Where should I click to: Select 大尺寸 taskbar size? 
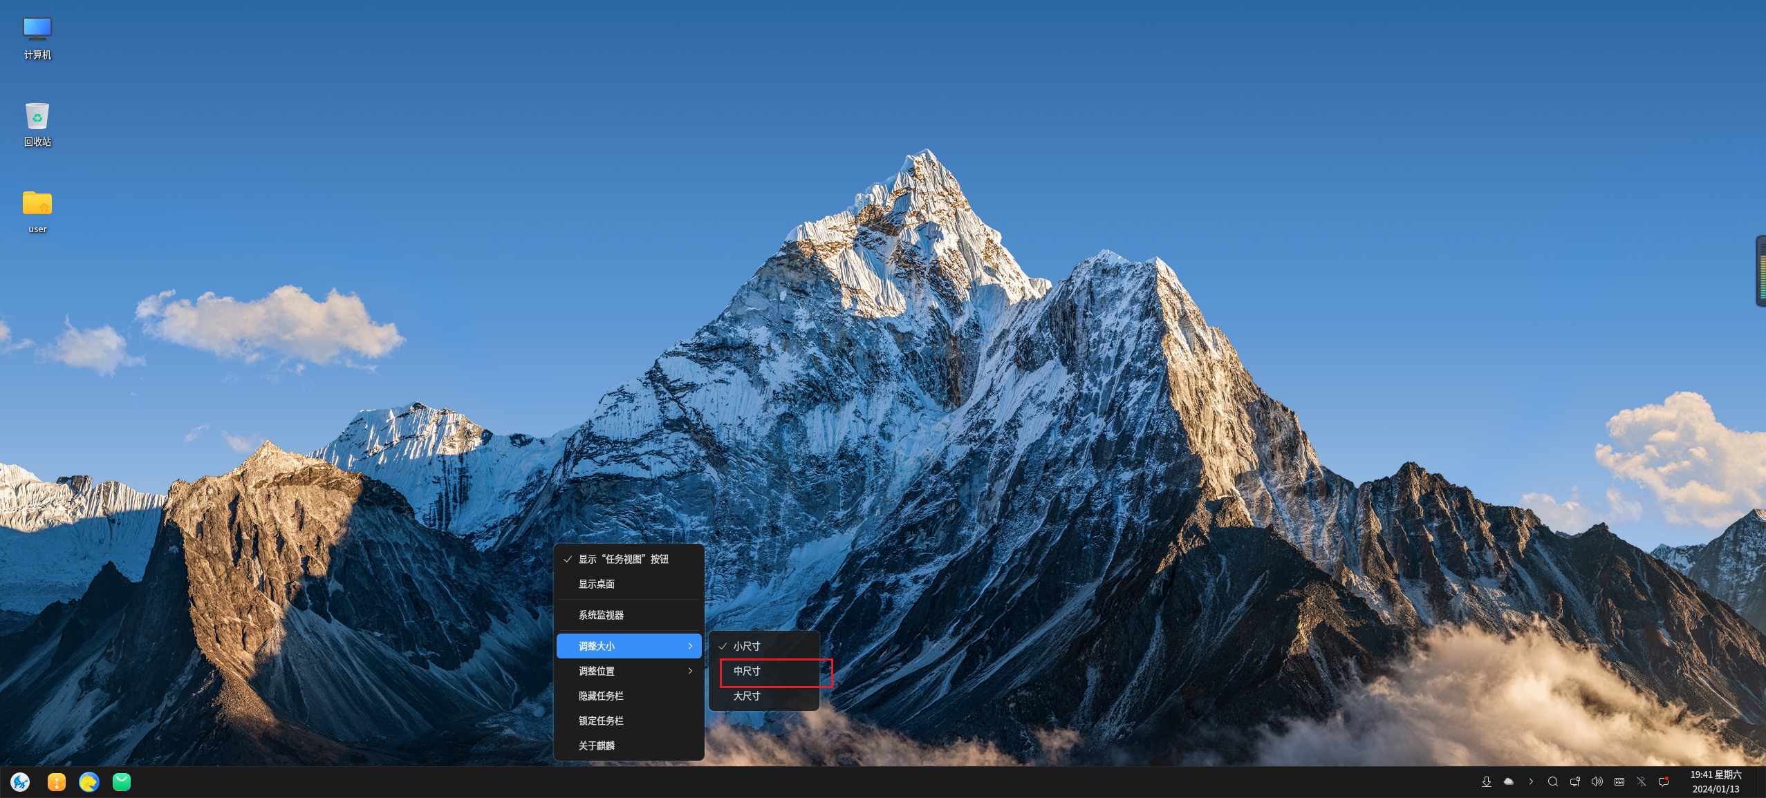pos(747,696)
